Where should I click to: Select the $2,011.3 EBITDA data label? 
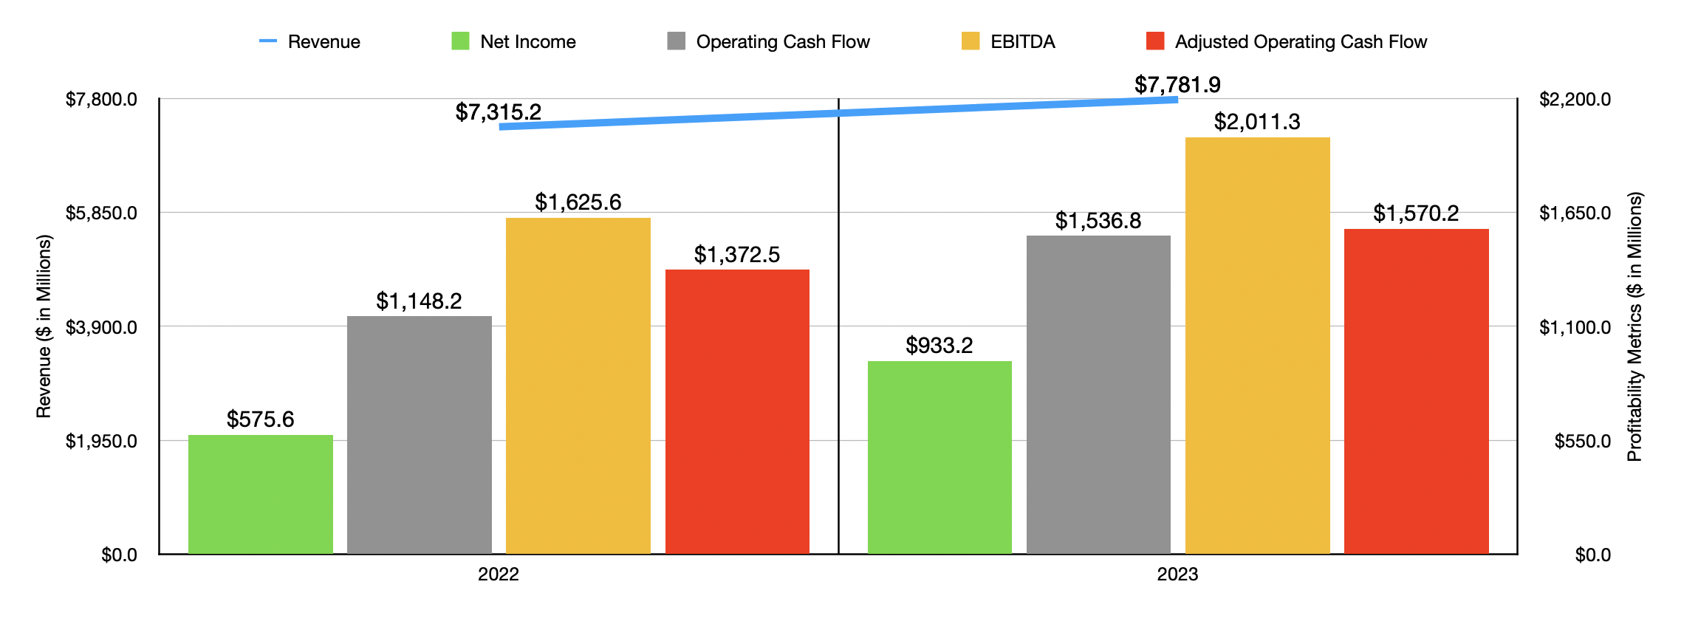click(x=1257, y=122)
